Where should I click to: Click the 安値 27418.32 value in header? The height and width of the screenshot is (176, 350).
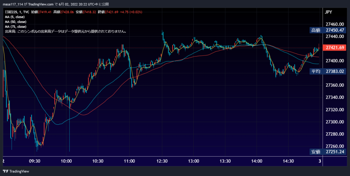coord(86,12)
